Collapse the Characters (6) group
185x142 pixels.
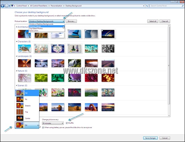pyautogui.click(x=16, y=42)
